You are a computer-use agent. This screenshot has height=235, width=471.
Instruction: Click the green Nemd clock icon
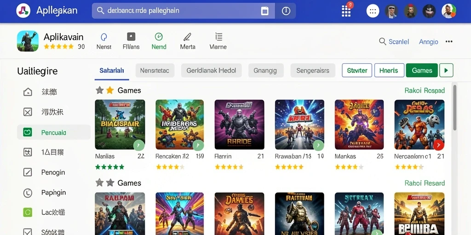(x=159, y=37)
